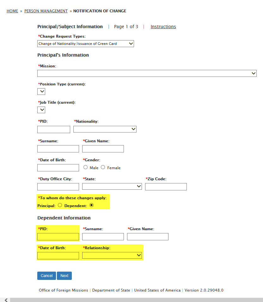The image size is (263, 302).
Task: Focus the Zip Code input field
Action: click(166, 187)
